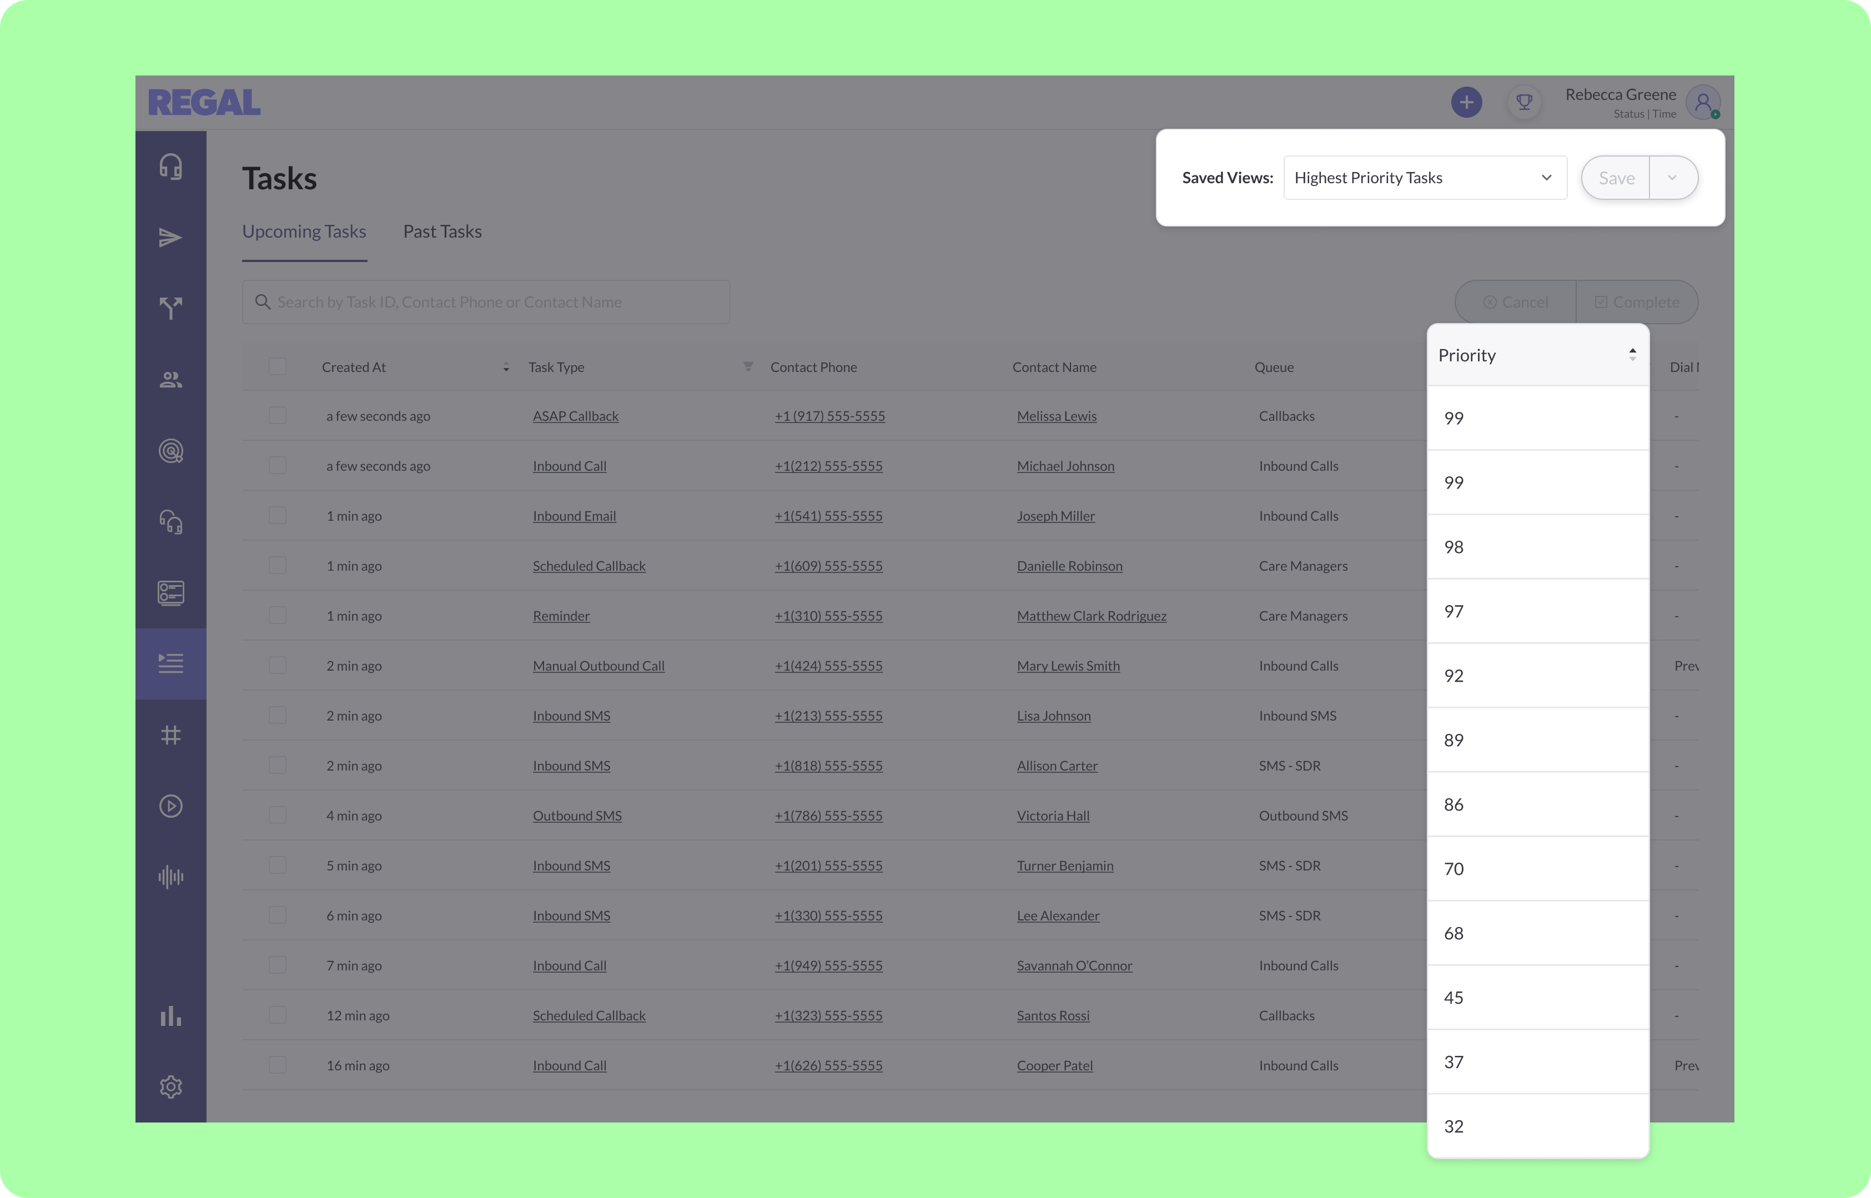The image size is (1871, 1198).
Task: Click the blue plus create button
Action: click(1466, 102)
